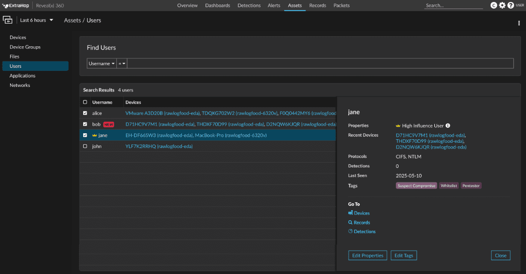Open the Dashboards tab
526x274 pixels.
(218, 6)
